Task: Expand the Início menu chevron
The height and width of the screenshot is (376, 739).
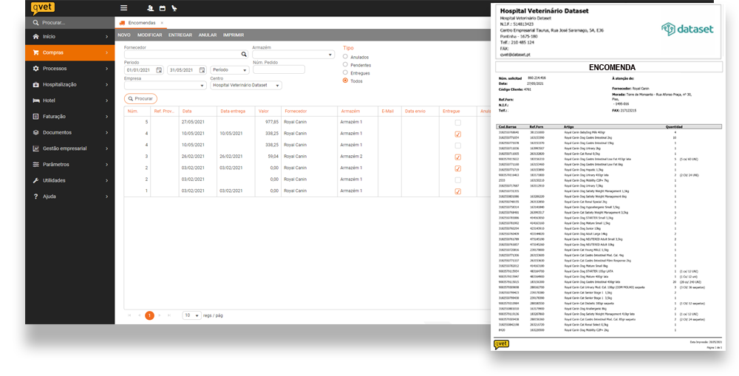Action: (x=107, y=37)
